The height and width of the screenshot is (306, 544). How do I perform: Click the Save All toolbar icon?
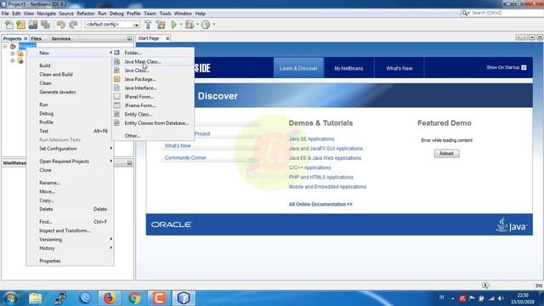[45, 25]
